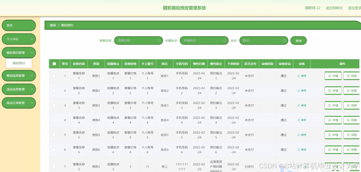361x172 pixels.
Task: Click 首页 in the breadcrumb
Action: click(53, 25)
